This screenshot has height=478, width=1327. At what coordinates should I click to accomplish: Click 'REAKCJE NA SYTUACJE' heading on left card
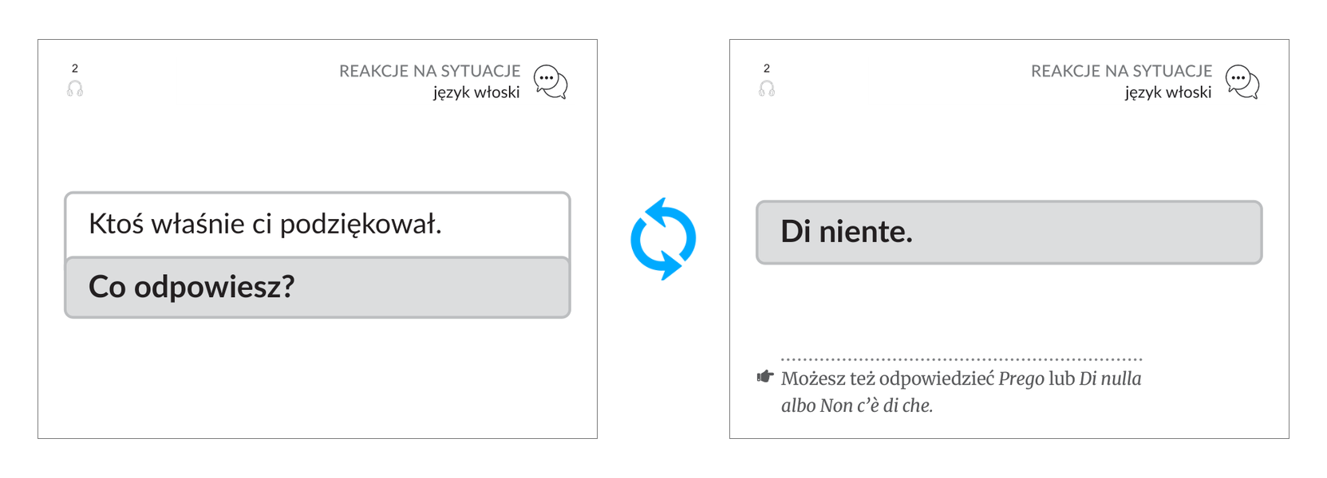(429, 71)
